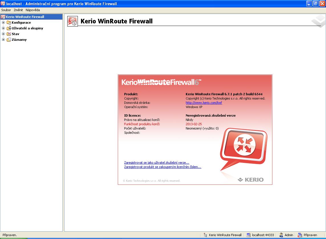
Task: Click the Kerio firewall header icon
Action: pyautogui.click(x=72, y=21)
